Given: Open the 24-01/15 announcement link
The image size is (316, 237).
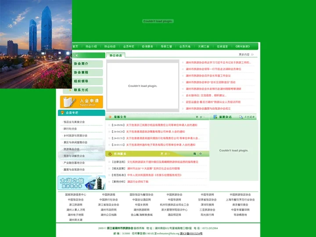Looking at the screenshot, I should [x=161, y=145].
